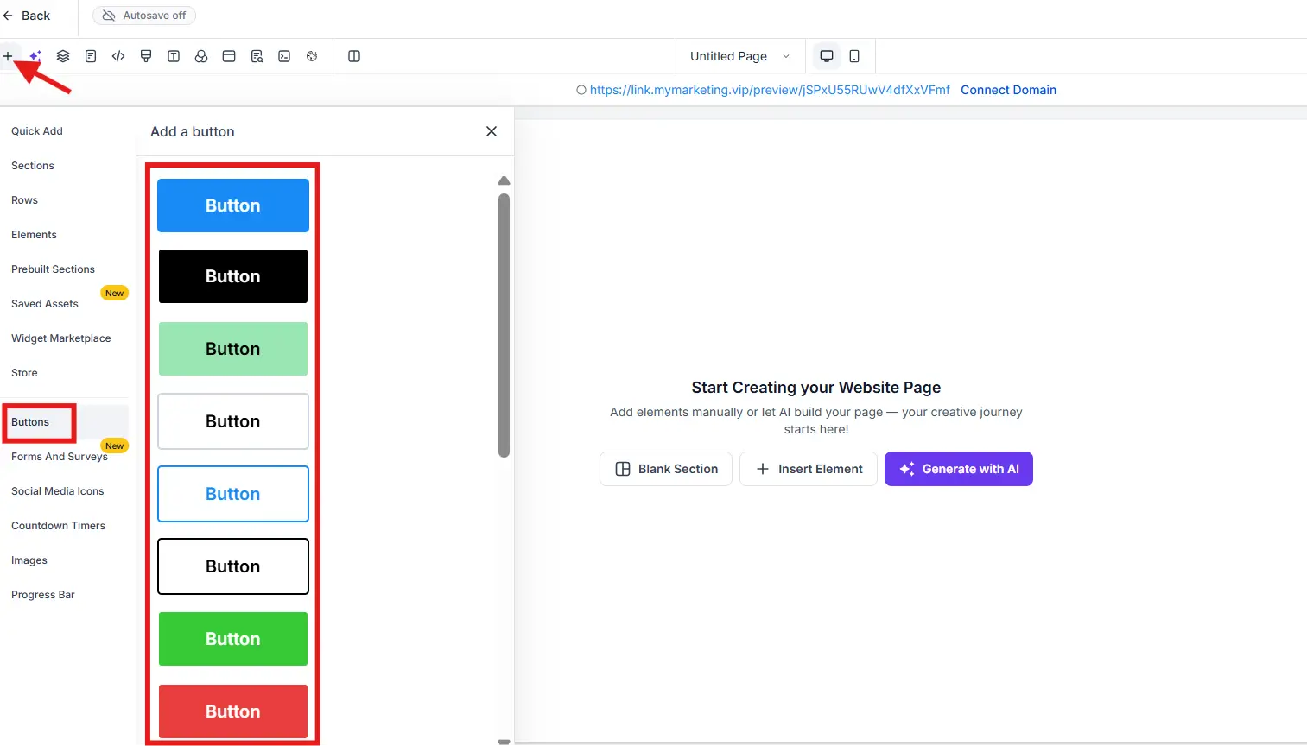Toggle the split column layout icon
The height and width of the screenshot is (746, 1307).
354,56
